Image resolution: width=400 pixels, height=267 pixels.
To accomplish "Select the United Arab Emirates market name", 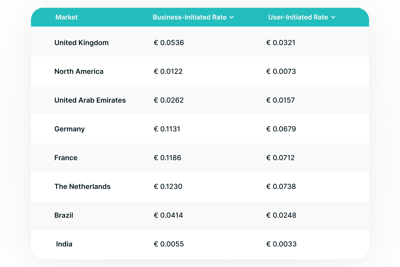I will pyautogui.click(x=90, y=100).
